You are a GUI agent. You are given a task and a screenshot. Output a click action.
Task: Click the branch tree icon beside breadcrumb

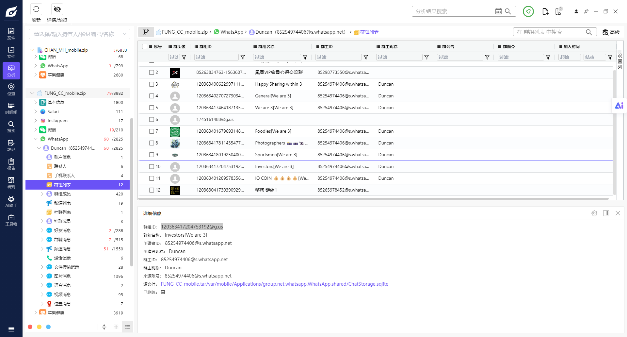146,32
